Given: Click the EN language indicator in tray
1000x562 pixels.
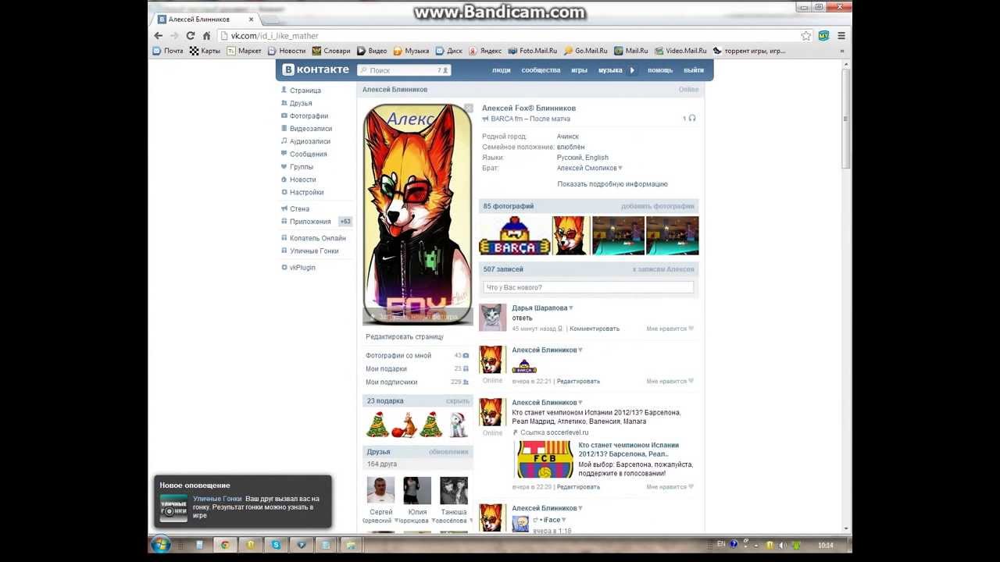Looking at the screenshot, I should [722, 544].
